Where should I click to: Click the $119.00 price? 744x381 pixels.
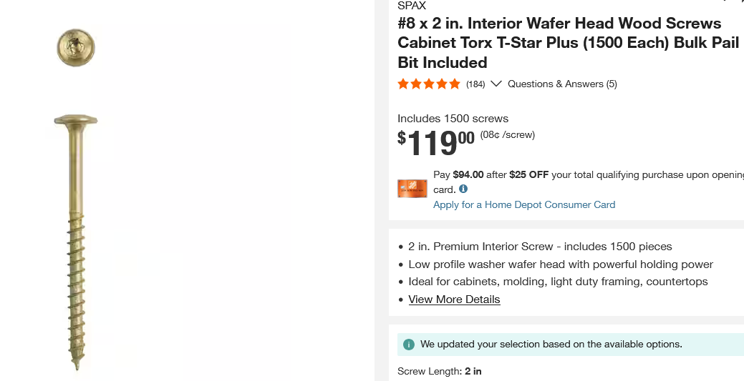pyautogui.click(x=436, y=142)
